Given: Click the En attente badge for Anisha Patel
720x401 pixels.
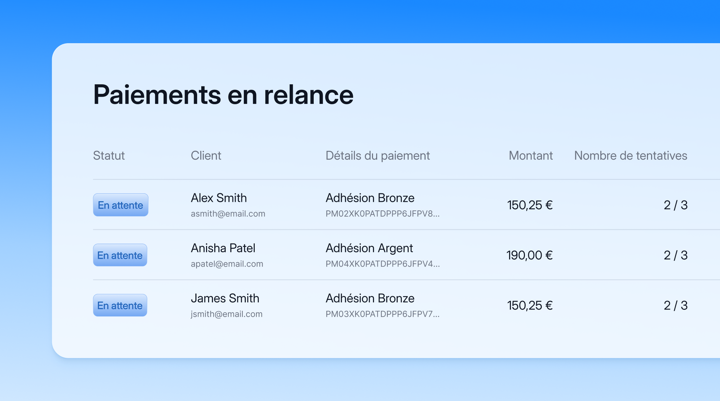Looking at the screenshot, I should [120, 255].
